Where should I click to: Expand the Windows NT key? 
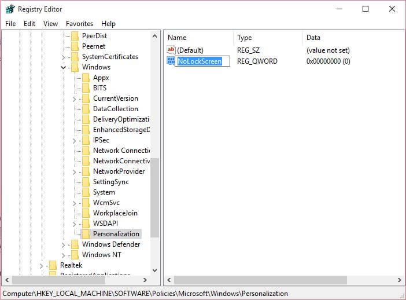click(x=64, y=255)
